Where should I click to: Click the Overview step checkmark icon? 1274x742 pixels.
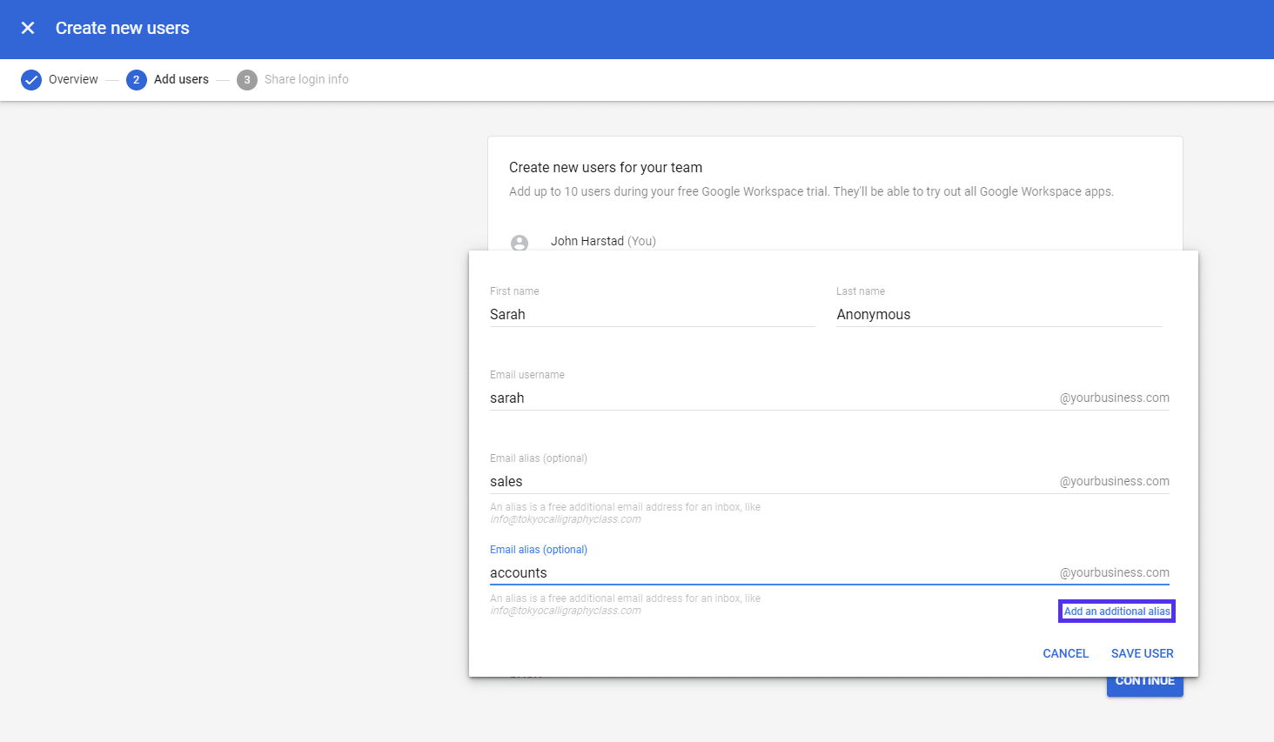pos(31,79)
